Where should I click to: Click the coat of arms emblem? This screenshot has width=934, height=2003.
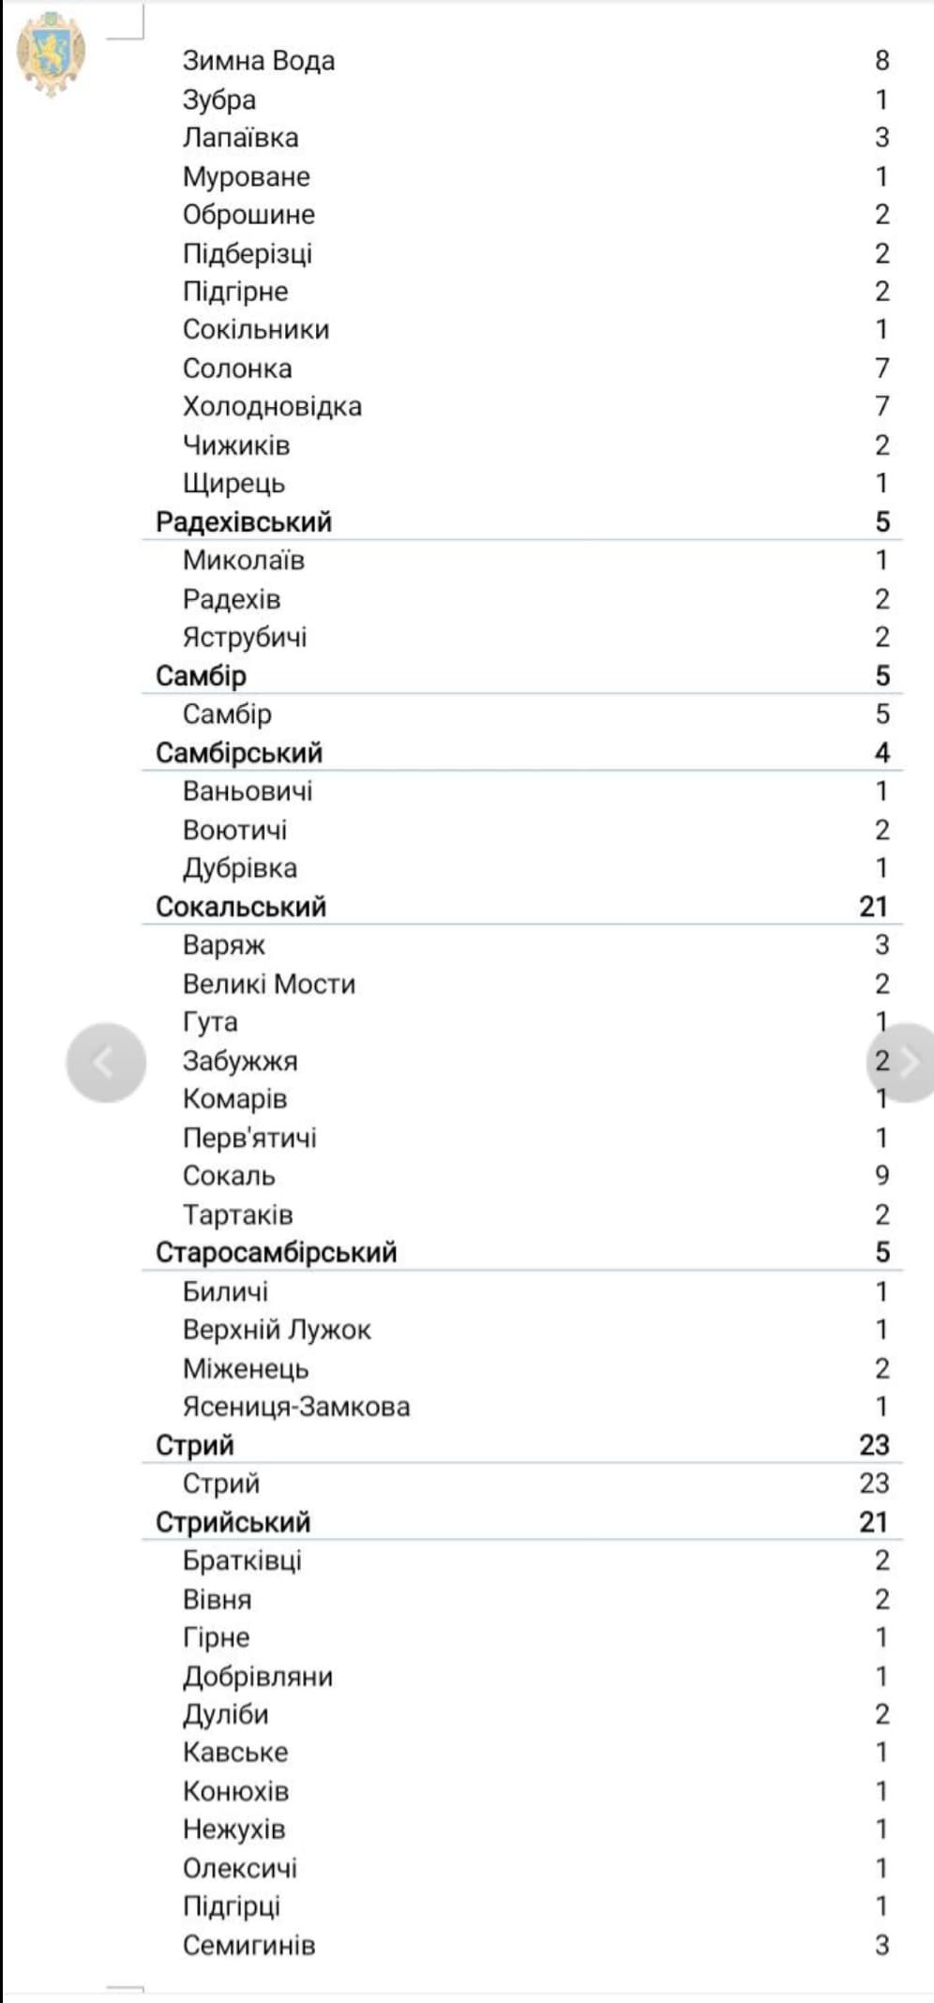(51, 53)
